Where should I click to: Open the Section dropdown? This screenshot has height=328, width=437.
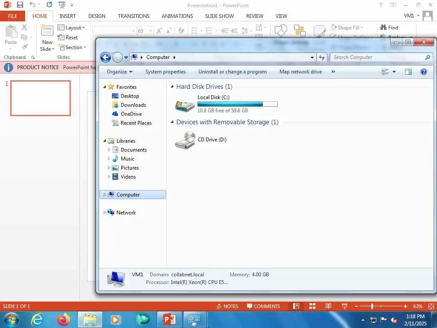(72, 47)
